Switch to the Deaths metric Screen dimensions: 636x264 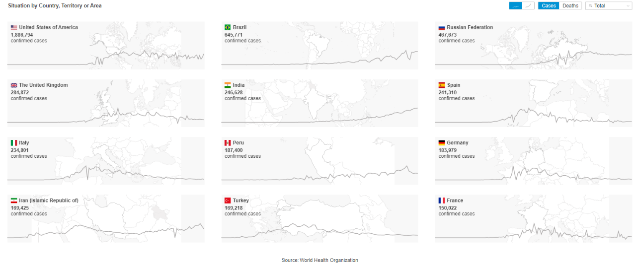pyautogui.click(x=570, y=6)
